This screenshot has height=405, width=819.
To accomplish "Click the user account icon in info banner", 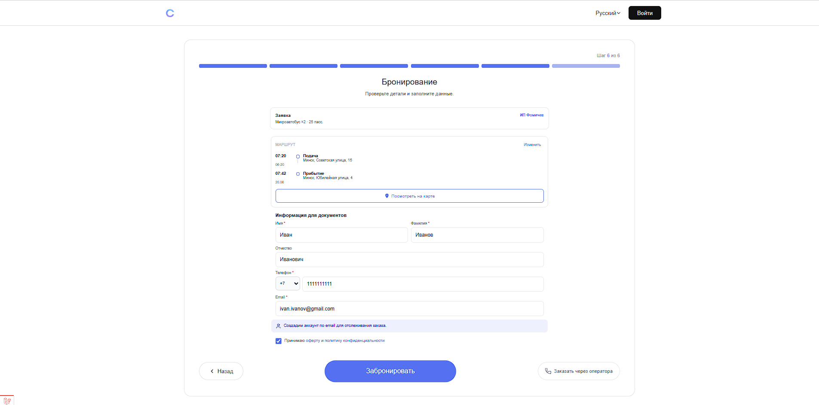I will pos(278,326).
